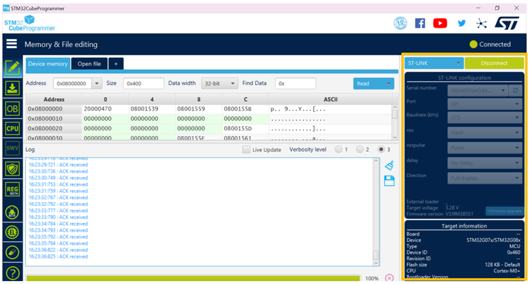
Task: Switch to the Device memory tab
Action: [x=48, y=64]
